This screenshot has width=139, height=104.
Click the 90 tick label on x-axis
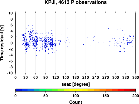[x=46, y=77]
